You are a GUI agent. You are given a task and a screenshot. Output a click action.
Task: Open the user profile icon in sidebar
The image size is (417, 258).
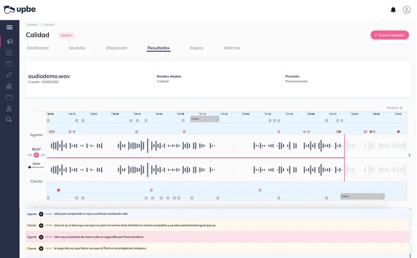click(x=9, y=108)
